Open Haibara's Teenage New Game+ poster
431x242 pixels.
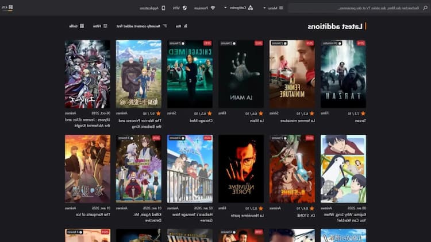190,169
